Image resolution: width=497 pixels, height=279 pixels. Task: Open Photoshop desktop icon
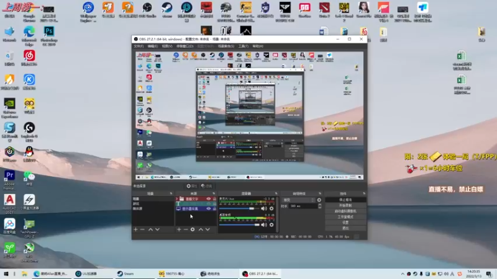pos(49,35)
